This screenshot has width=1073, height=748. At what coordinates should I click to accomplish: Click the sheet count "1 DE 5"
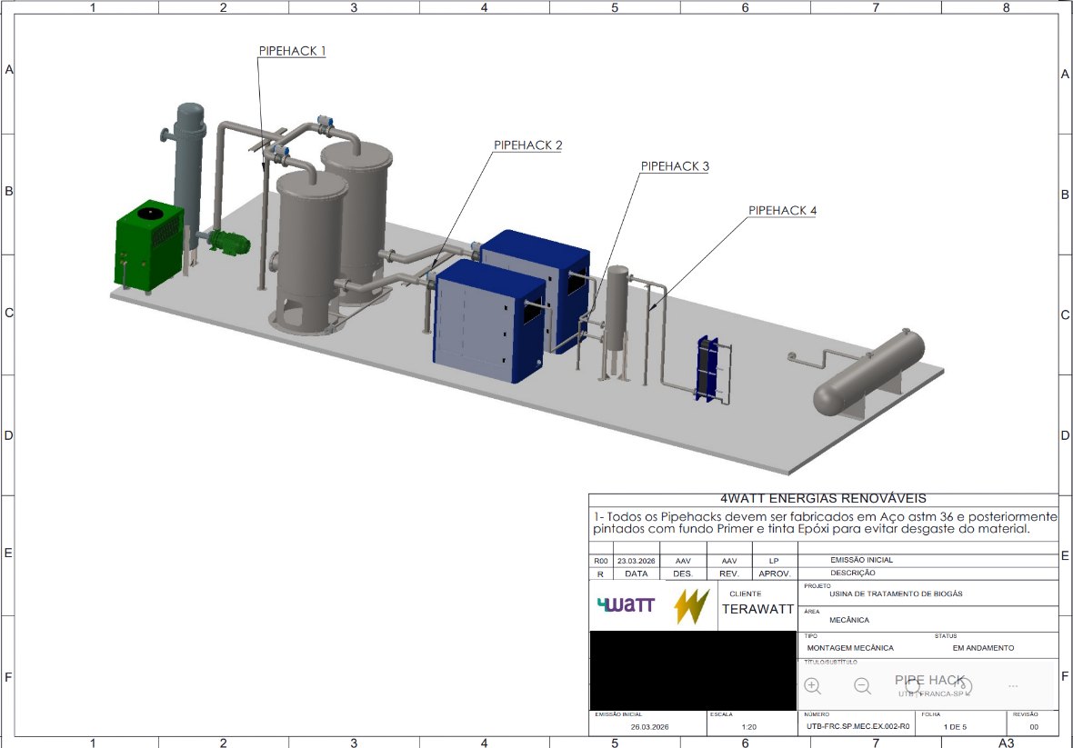(x=956, y=727)
